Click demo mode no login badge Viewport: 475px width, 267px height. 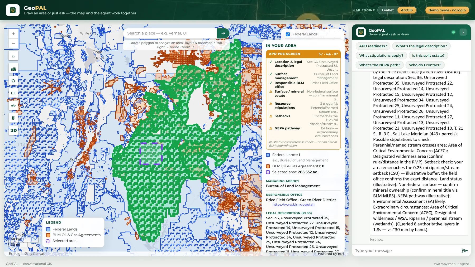pos(447,10)
